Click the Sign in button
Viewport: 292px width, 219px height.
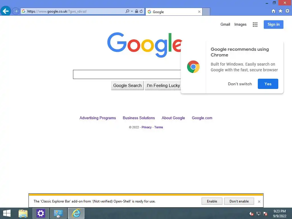coord(273,25)
